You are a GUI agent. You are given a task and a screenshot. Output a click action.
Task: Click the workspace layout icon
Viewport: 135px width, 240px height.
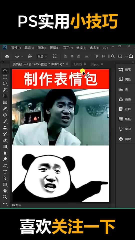pyautogui.click(x=120, y=56)
